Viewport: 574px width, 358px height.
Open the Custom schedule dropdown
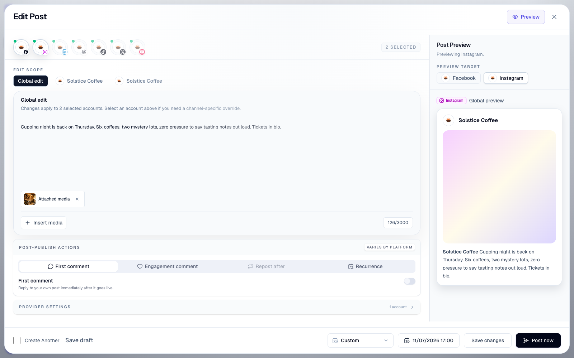coord(360,340)
